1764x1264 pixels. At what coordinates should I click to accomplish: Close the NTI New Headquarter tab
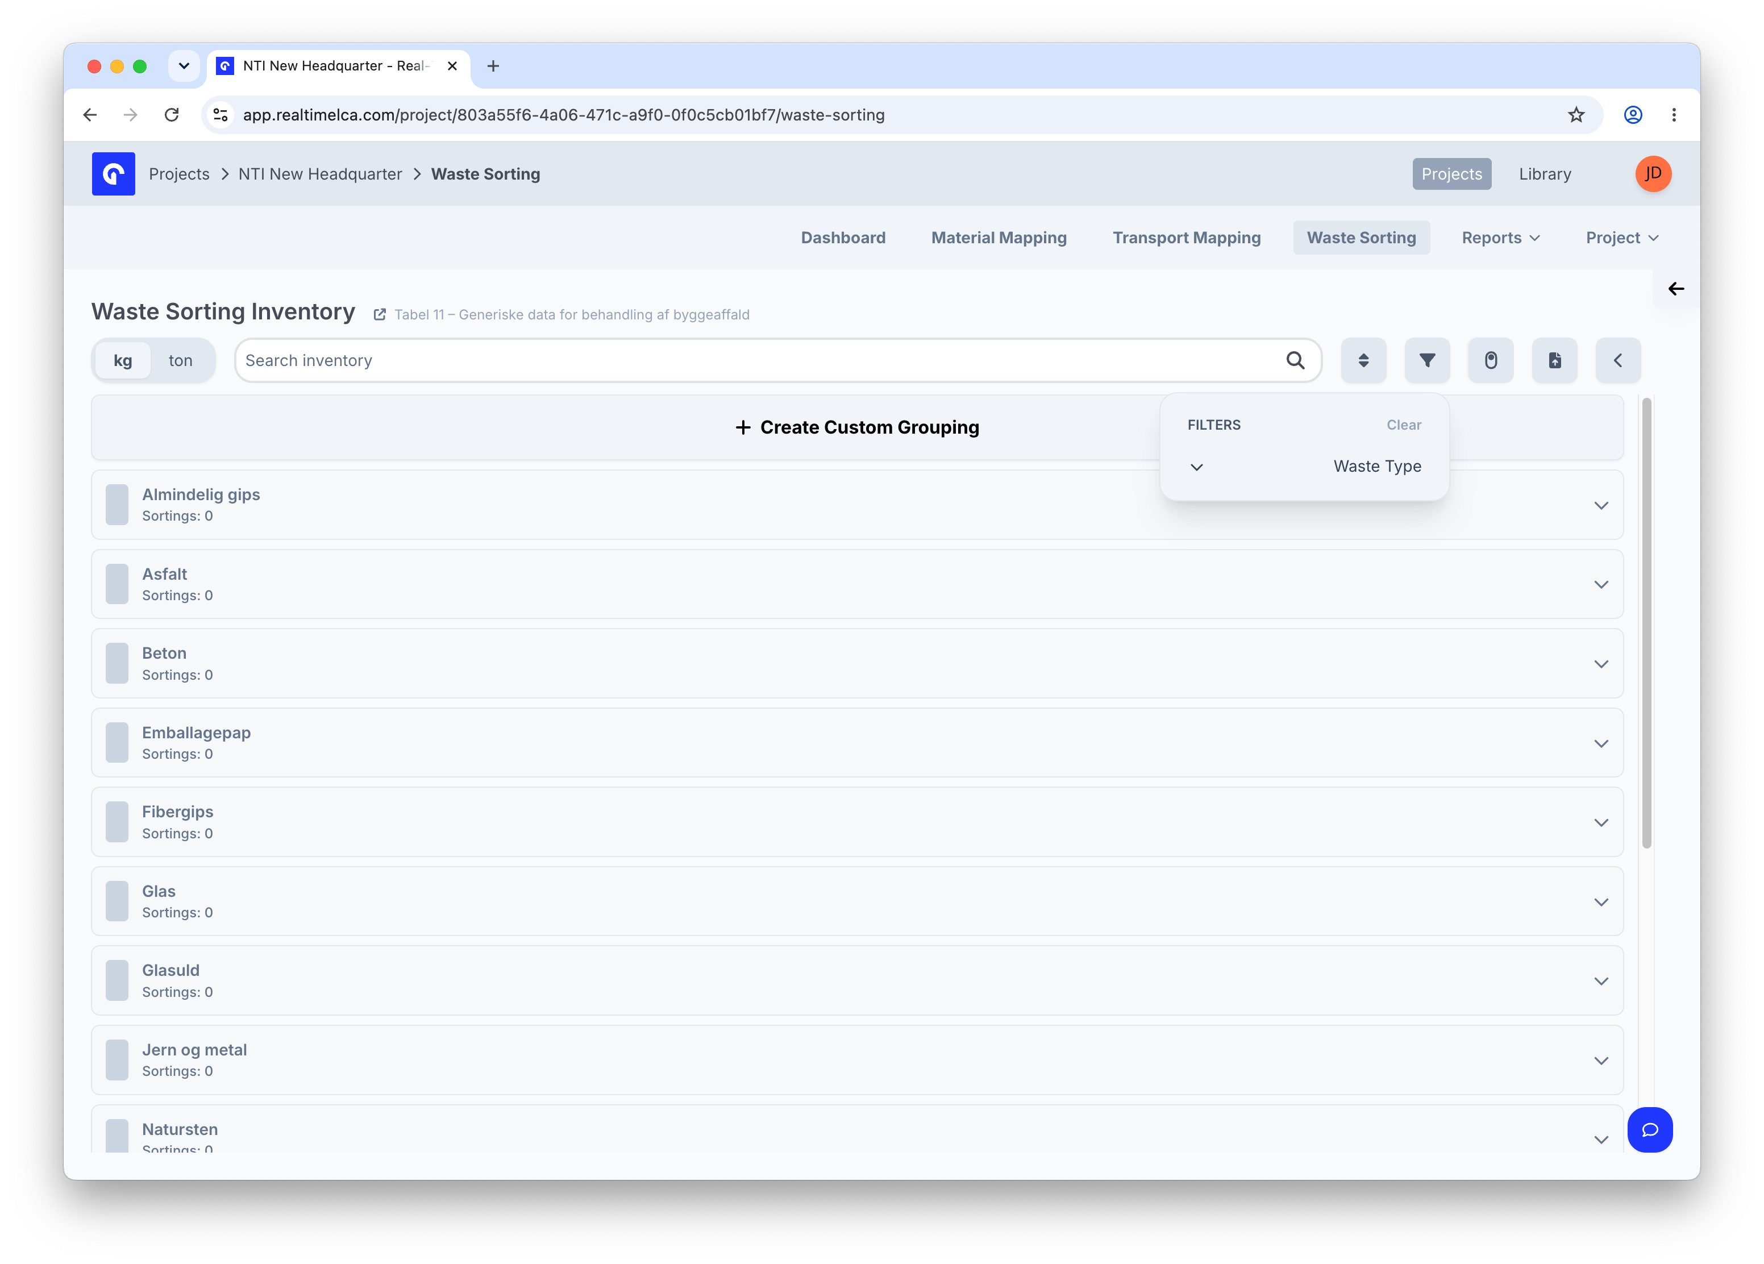pyautogui.click(x=452, y=66)
